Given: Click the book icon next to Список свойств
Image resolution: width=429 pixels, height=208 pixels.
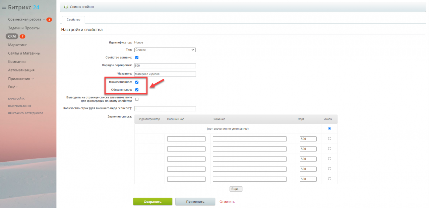Looking at the screenshot, I should tap(66, 7).
